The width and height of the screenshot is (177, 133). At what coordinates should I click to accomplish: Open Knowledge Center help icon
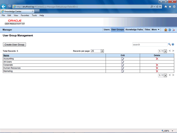(170, 30)
